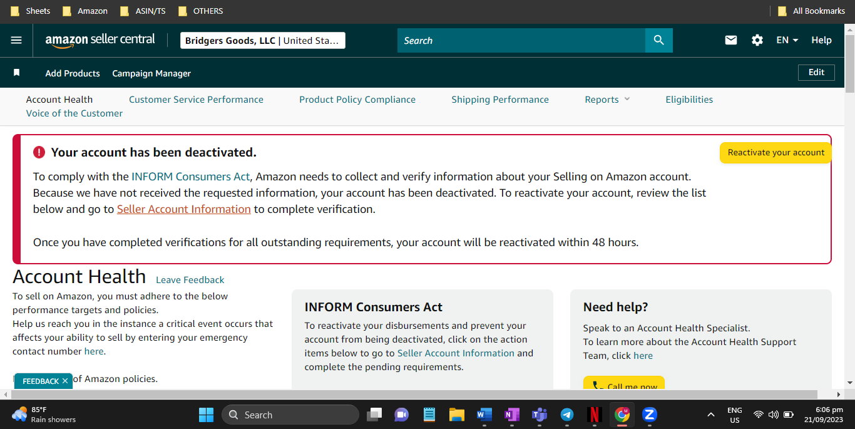The width and height of the screenshot is (855, 429).
Task: Select the Account Health tab
Action: [59, 100]
